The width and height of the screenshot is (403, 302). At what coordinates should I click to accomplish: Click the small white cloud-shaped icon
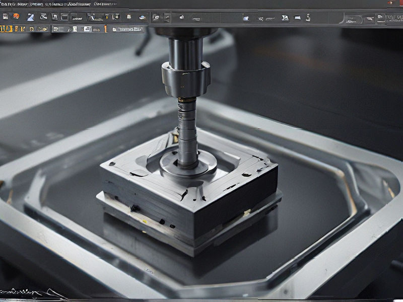click(181, 17)
